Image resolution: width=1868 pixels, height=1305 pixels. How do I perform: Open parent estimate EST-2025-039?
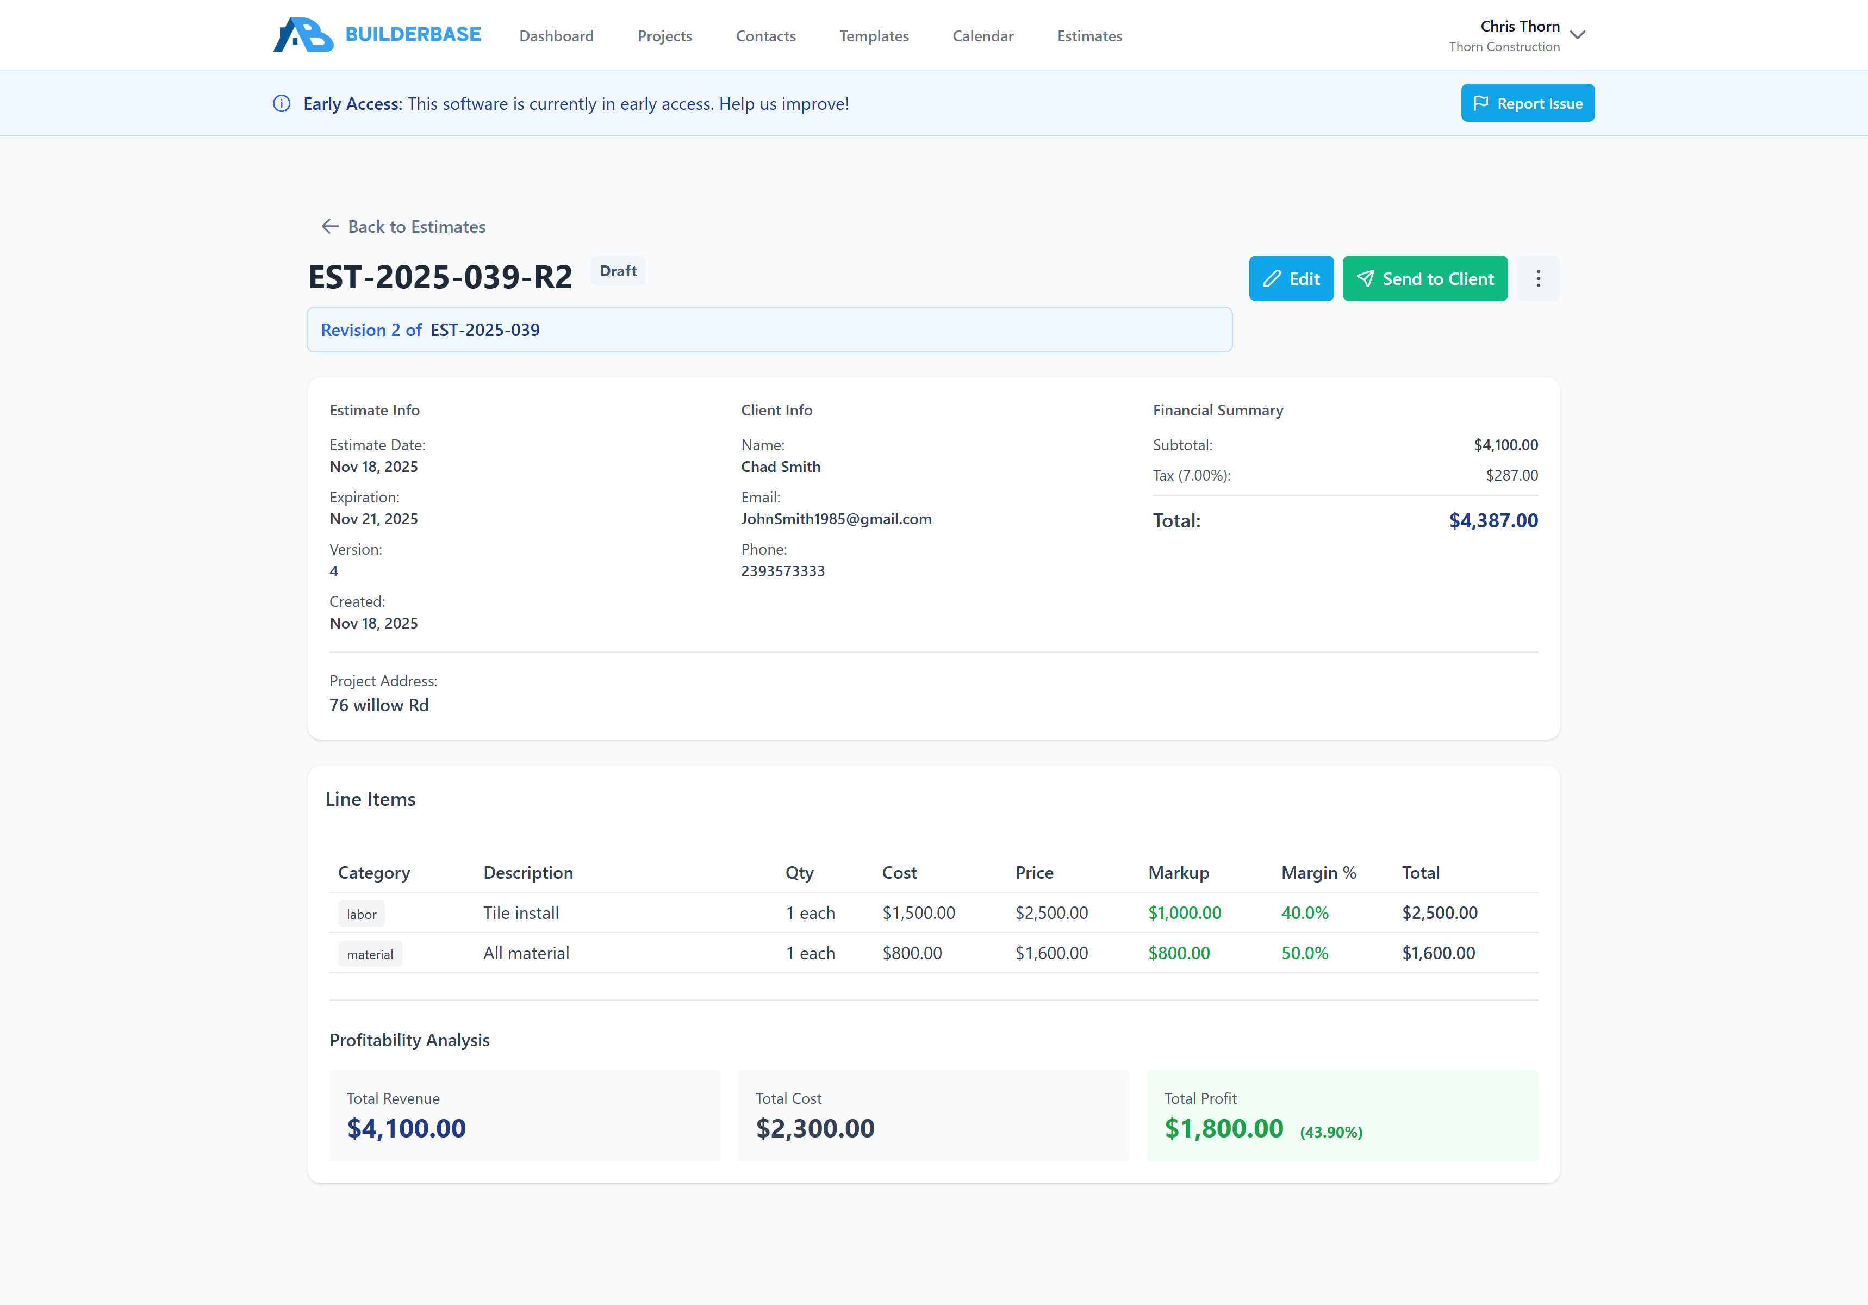click(485, 330)
